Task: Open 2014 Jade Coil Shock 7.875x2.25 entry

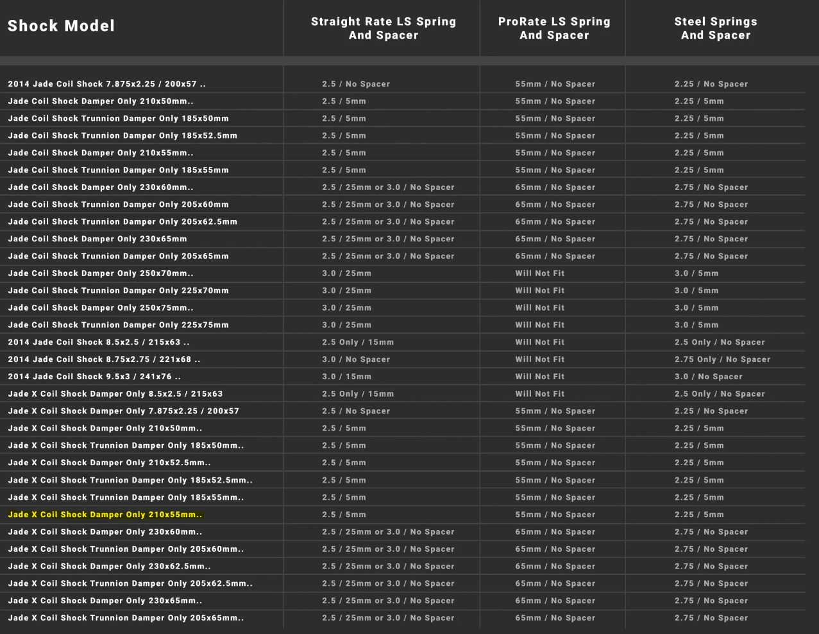Action: click(106, 84)
